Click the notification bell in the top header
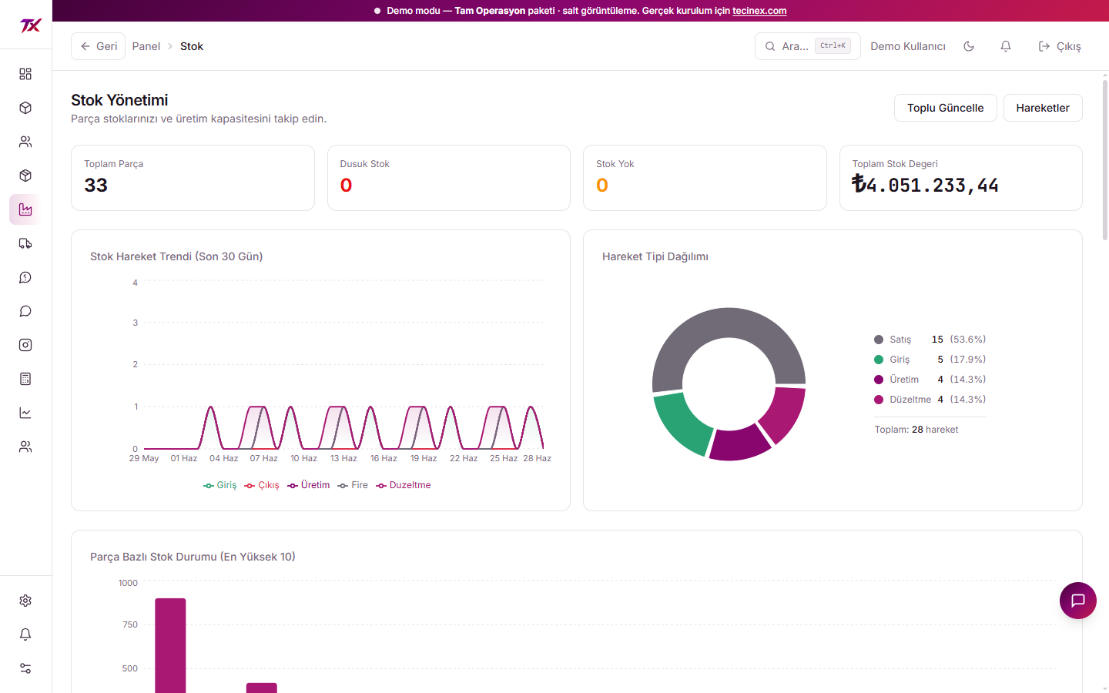1109x693 pixels. pyautogui.click(x=1006, y=46)
